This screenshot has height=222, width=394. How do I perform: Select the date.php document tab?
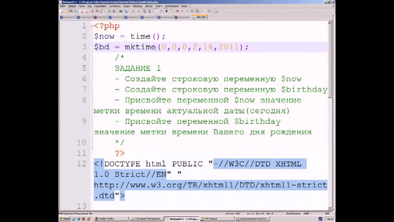click(200, 17)
